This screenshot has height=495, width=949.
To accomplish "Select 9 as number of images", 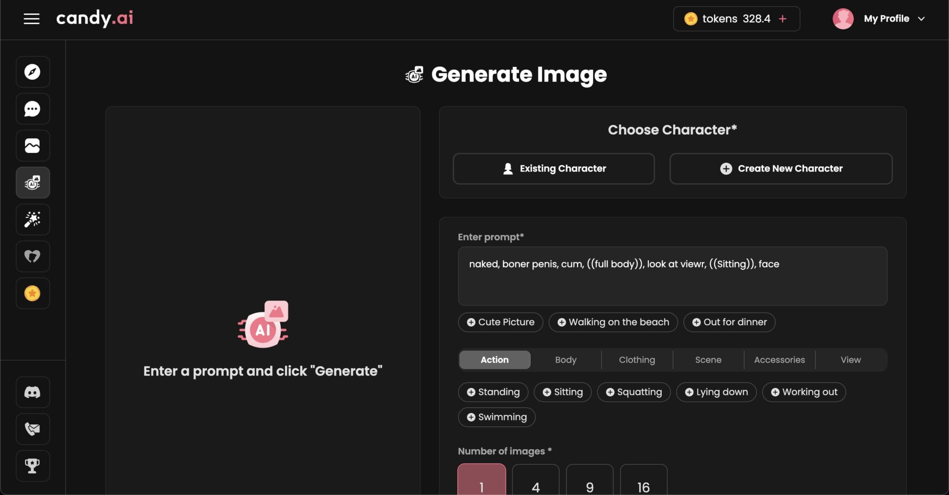I will pyautogui.click(x=589, y=482).
